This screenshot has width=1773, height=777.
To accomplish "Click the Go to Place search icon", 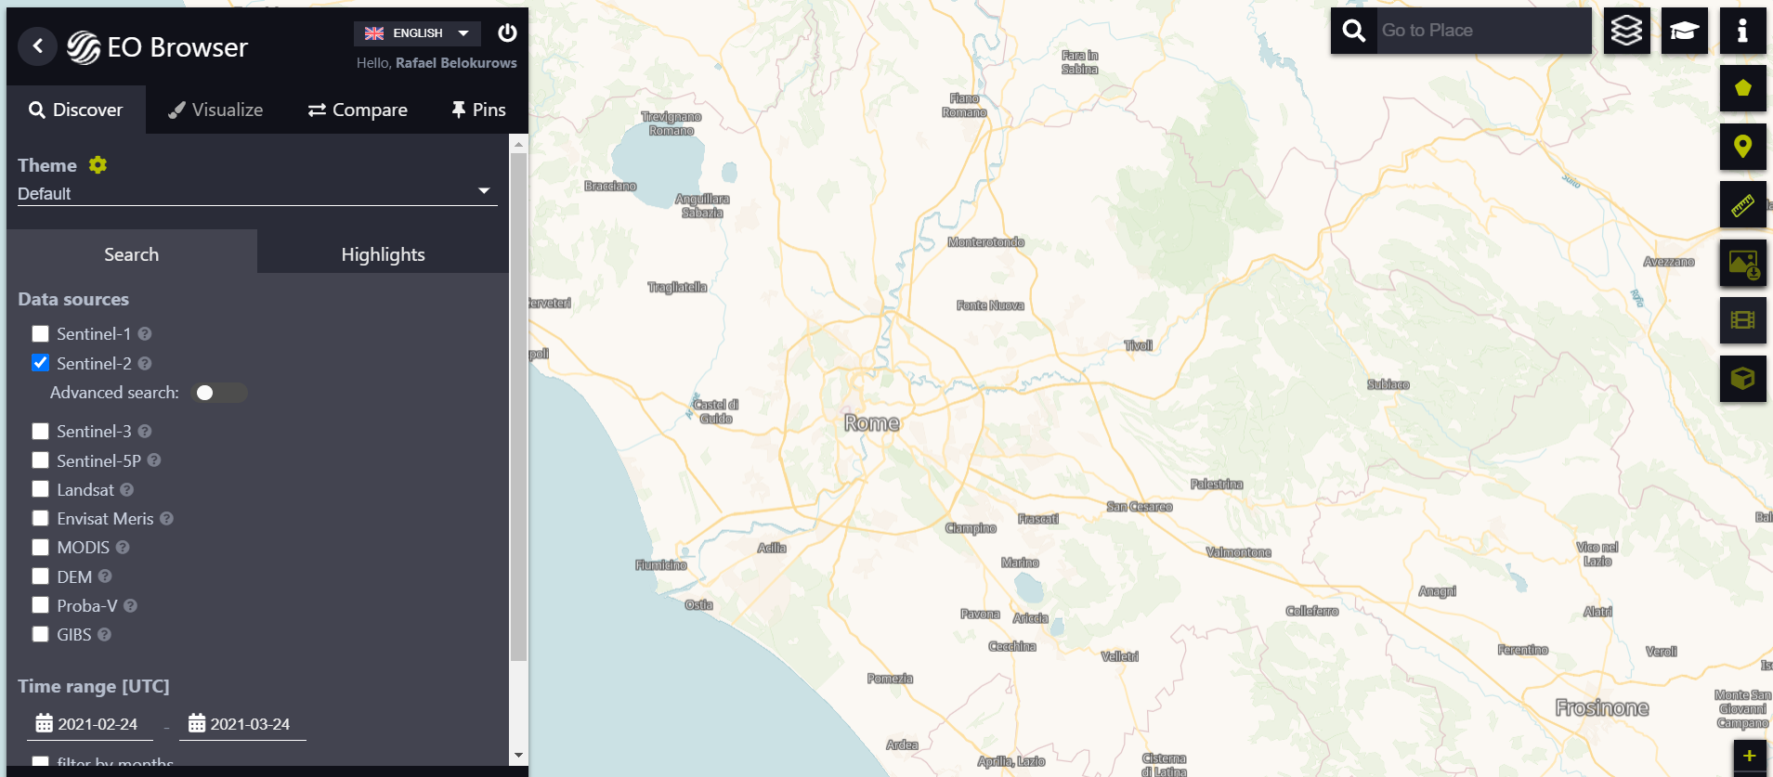I will pos(1354,31).
